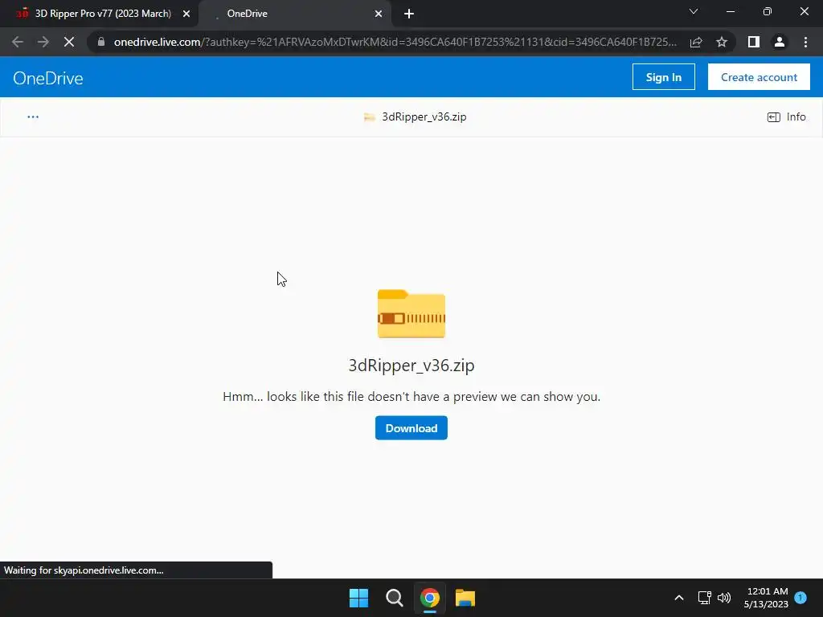823x617 pixels.
Task: Show hidden system tray icons
Action: (678, 598)
